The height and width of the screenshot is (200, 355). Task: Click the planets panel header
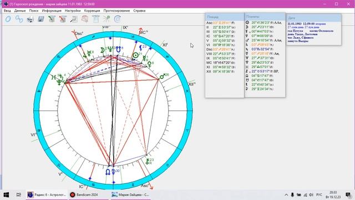click(x=265, y=17)
